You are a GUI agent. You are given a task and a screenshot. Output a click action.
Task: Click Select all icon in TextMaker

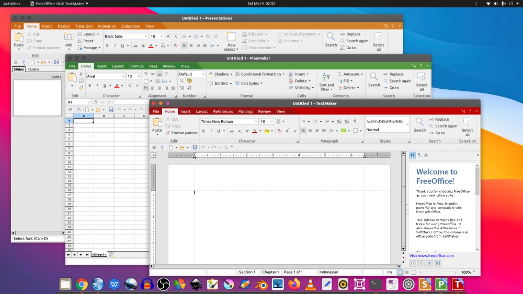467,122
